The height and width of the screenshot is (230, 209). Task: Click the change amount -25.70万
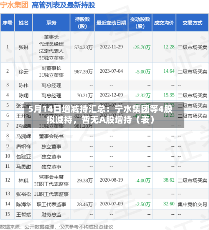[142, 48]
